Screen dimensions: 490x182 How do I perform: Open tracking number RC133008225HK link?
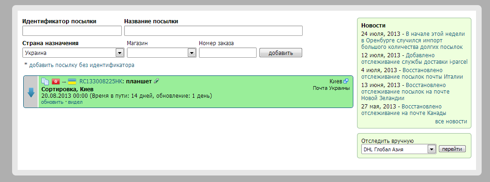tap(100, 81)
